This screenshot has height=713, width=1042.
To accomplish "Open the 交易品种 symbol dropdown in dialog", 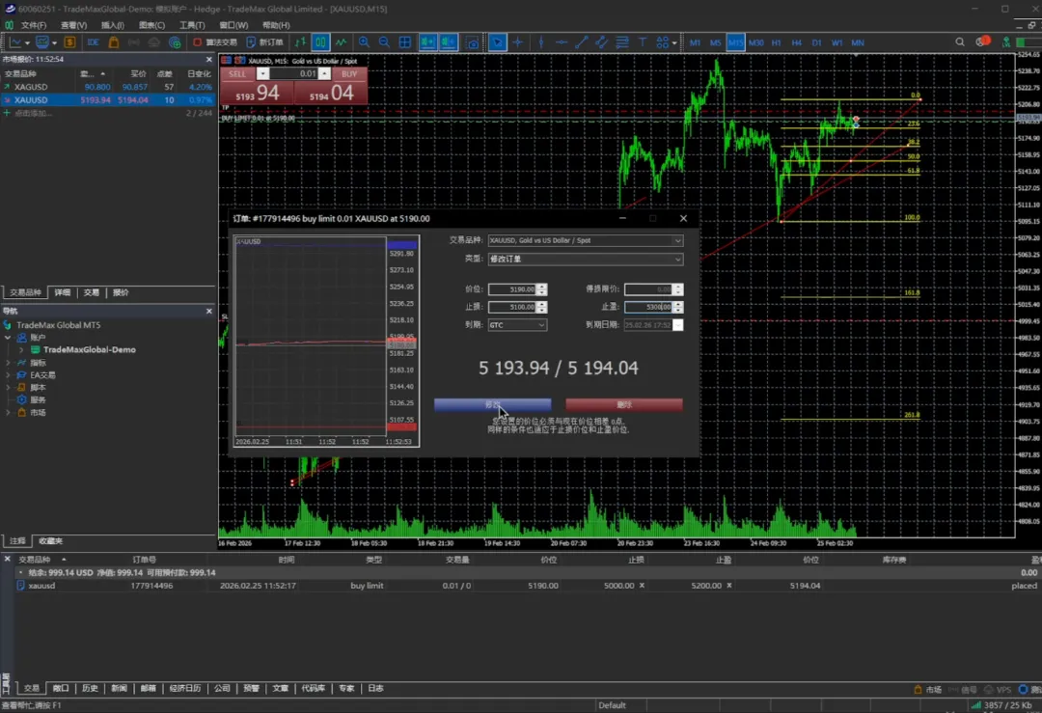I will click(585, 240).
